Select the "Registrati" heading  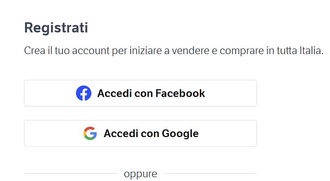coord(56,28)
